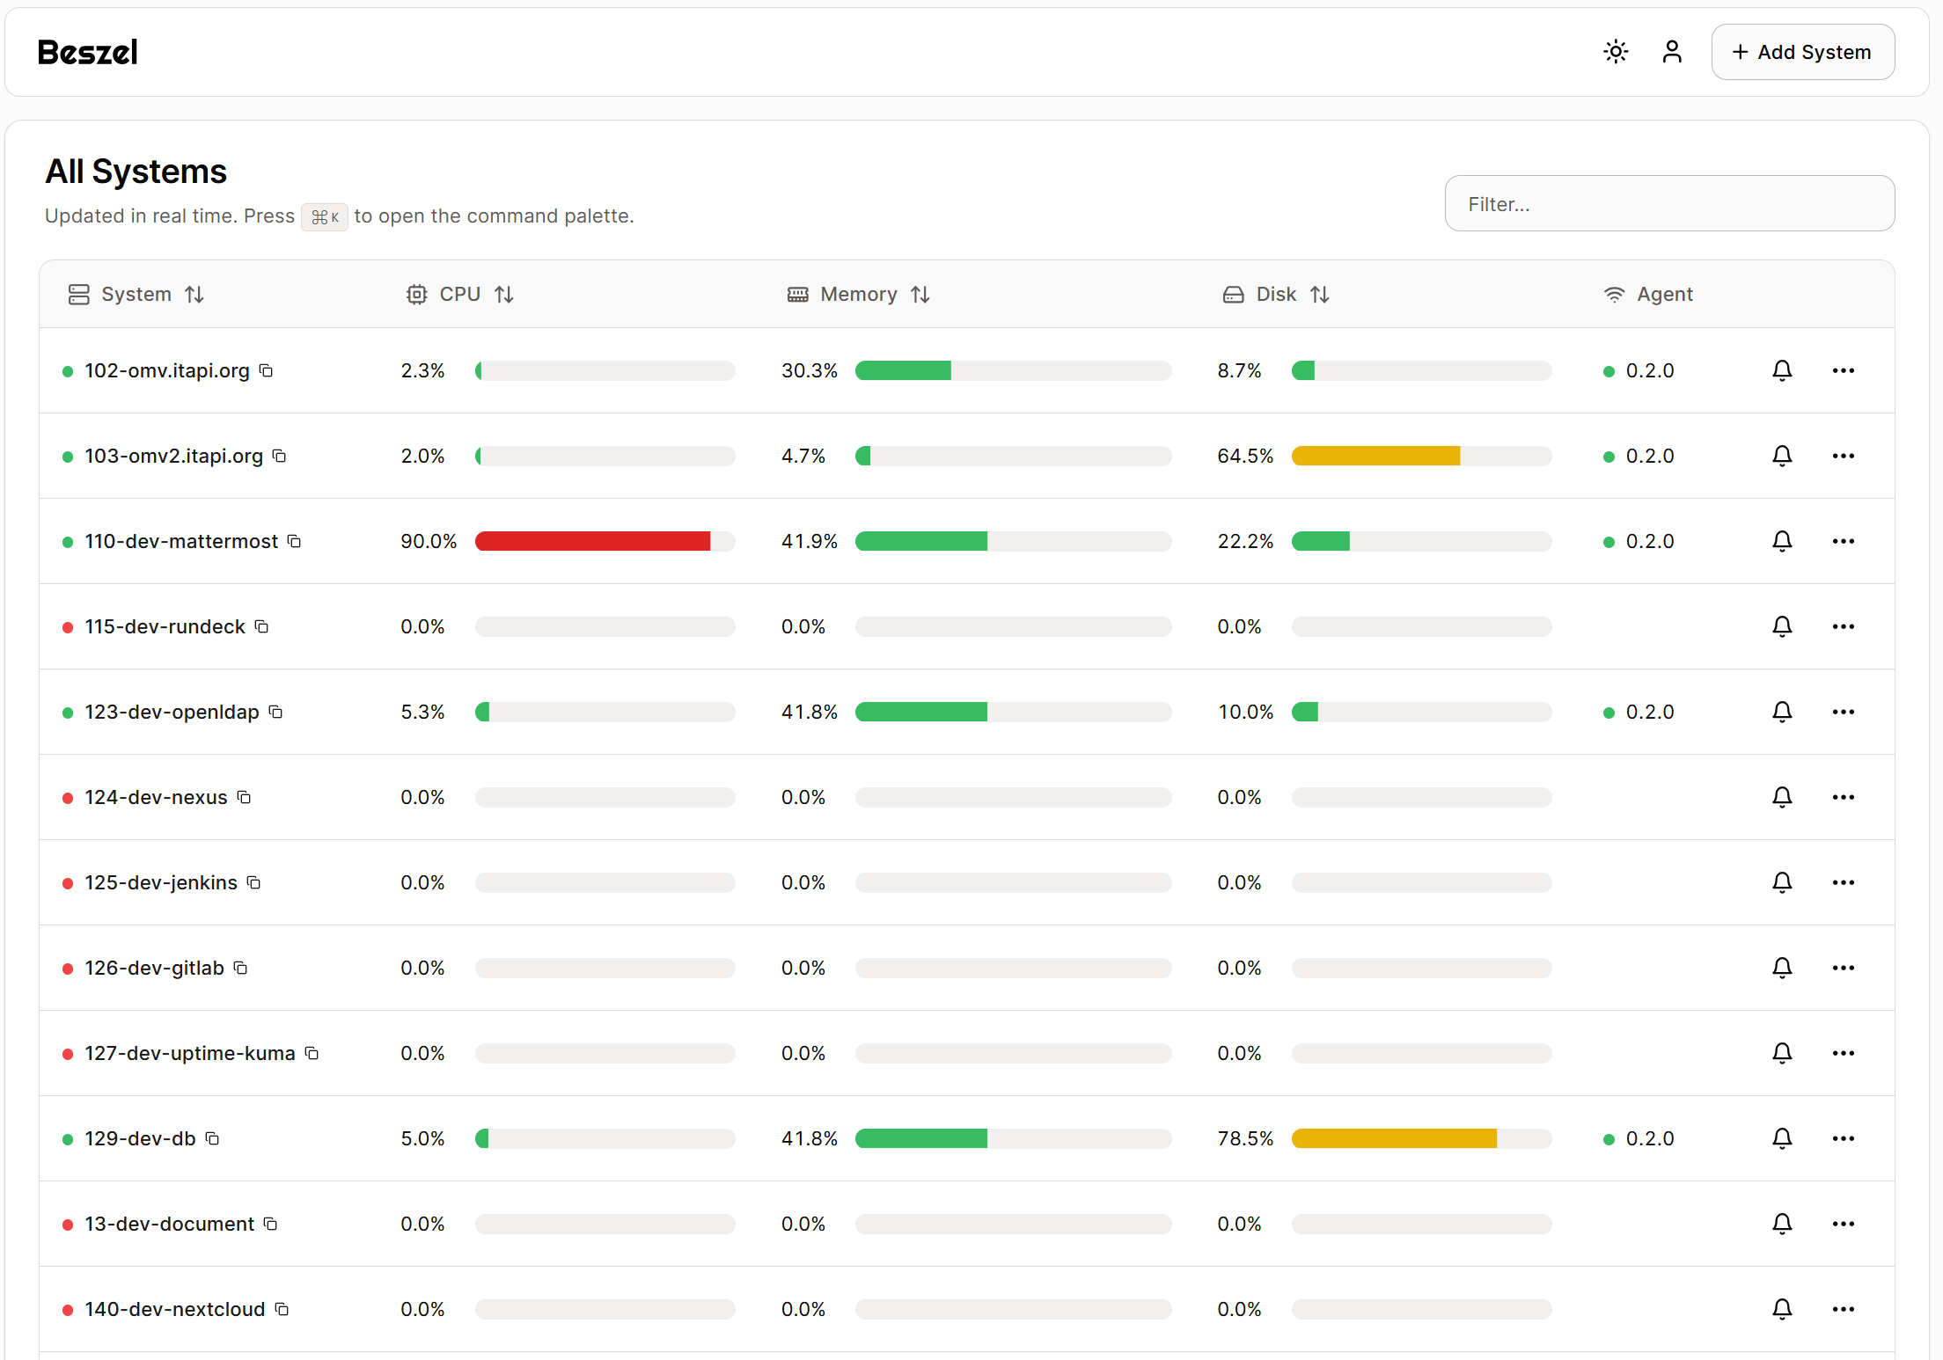Open alerts bell for 126-dev-gitlab

click(1782, 968)
